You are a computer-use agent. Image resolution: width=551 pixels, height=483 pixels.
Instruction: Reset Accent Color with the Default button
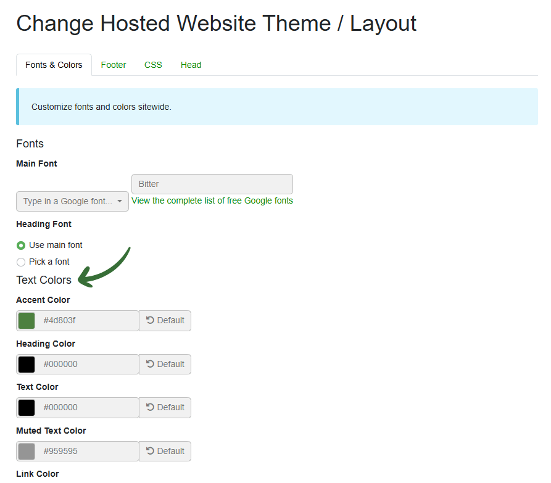165,320
